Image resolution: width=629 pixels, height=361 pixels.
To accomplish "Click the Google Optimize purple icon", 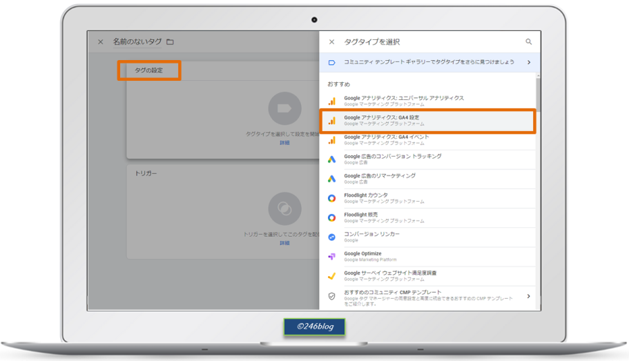I will click(x=331, y=257).
